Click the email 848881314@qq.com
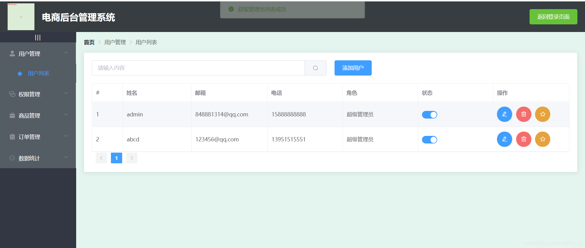The width and height of the screenshot is (585, 248). pyautogui.click(x=222, y=114)
